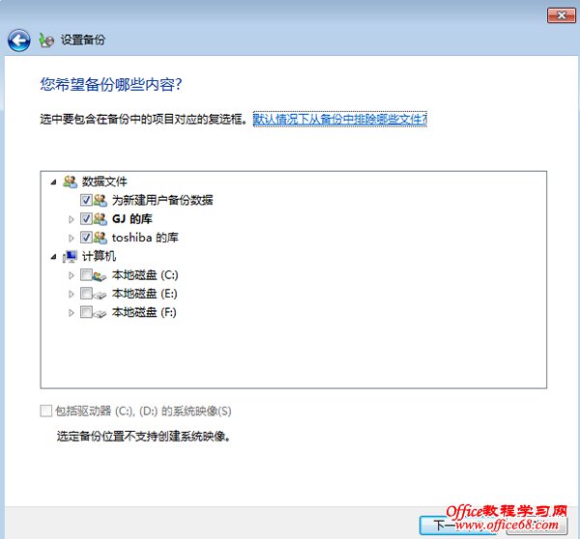
Task: Collapse the 数据文件 tree node
Action: (54, 182)
